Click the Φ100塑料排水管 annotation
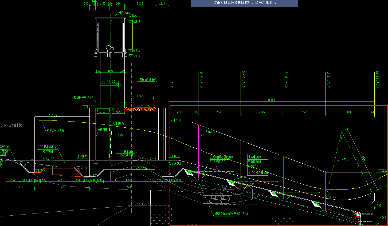 coord(258,172)
